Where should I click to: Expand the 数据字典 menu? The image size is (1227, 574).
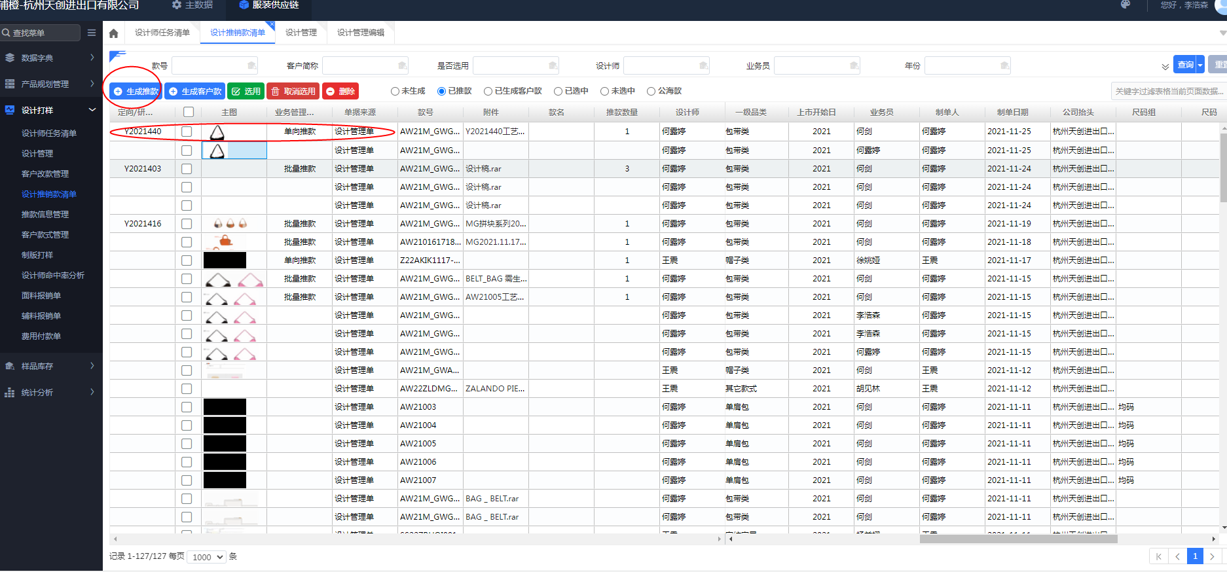point(92,58)
